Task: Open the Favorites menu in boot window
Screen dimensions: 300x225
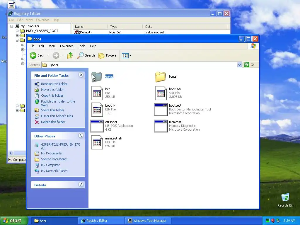Action: click(x=67, y=46)
